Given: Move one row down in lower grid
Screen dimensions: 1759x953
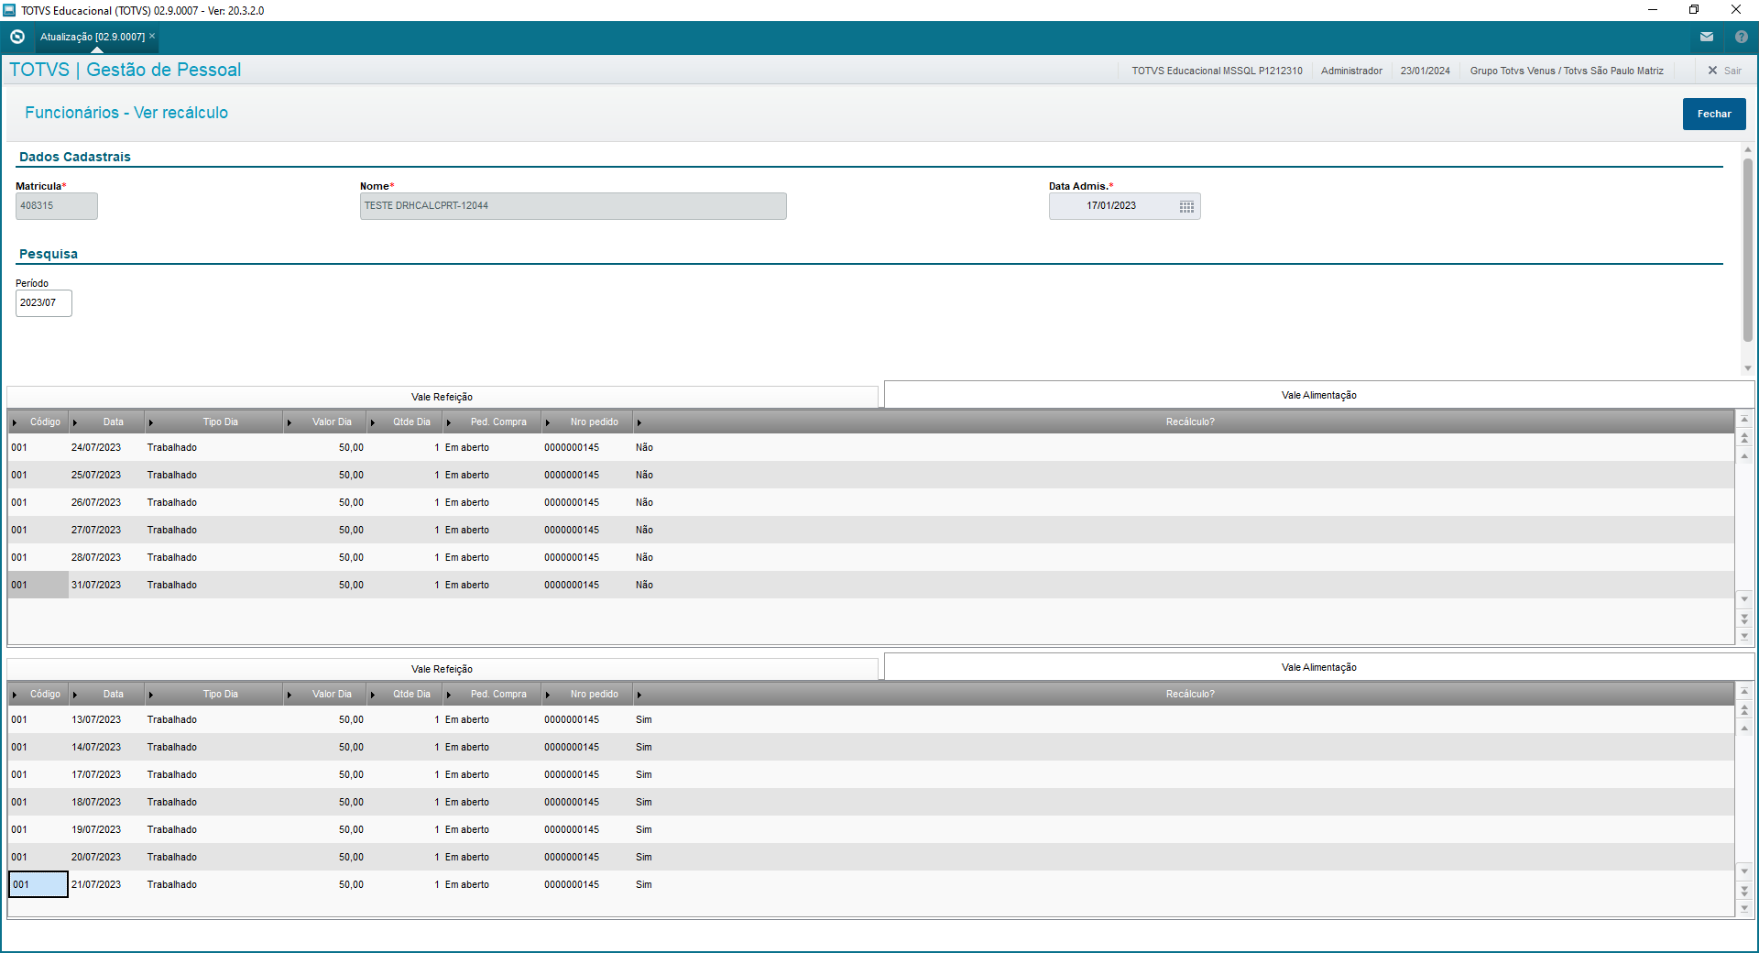Looking at the screenshot, I should tap(1744, 871).
